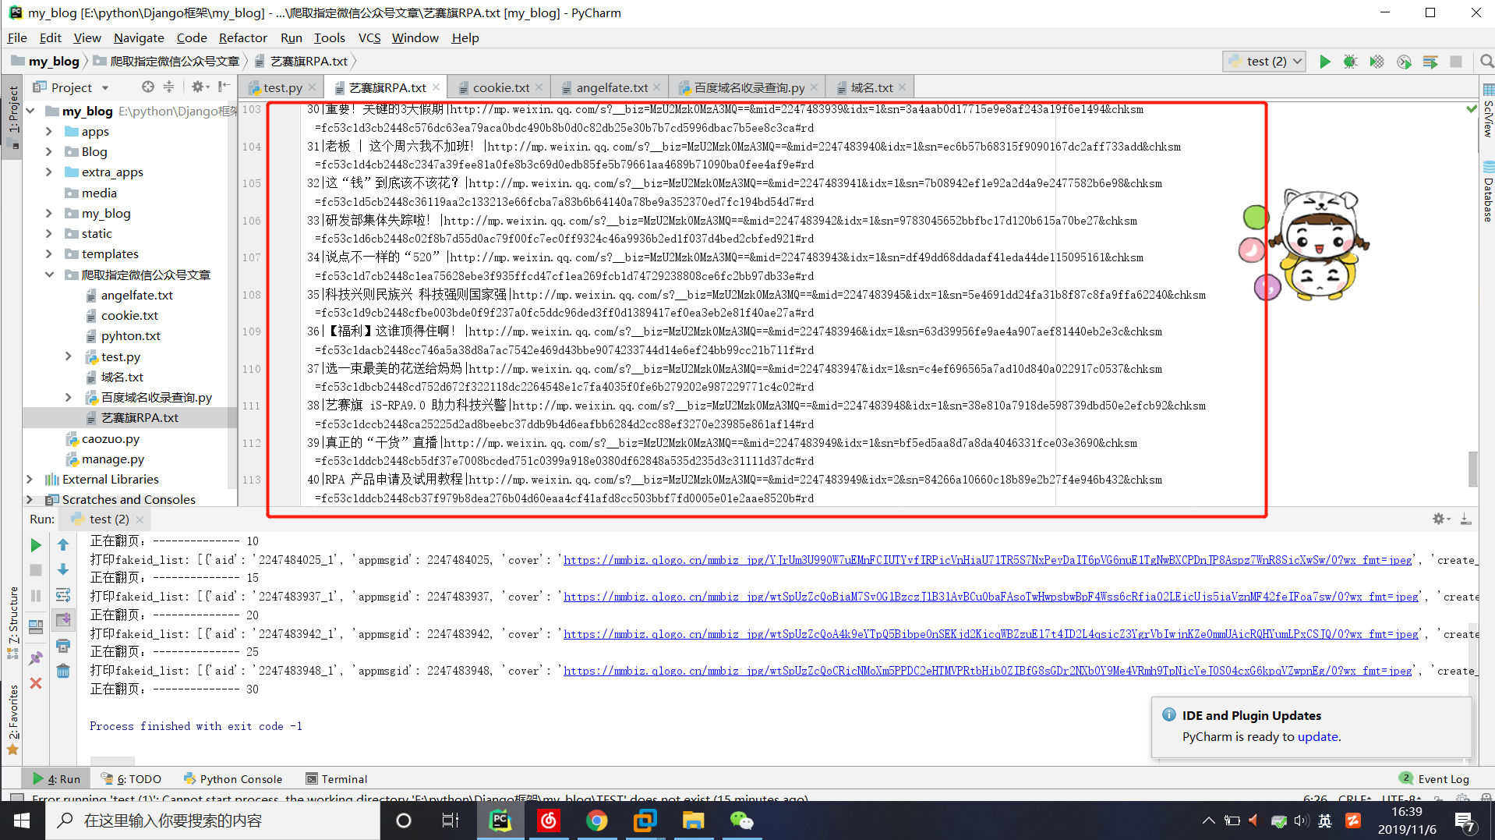1495x840 pixels.
Task: Open the 6: TODO tool window
Action: [131, 778]
